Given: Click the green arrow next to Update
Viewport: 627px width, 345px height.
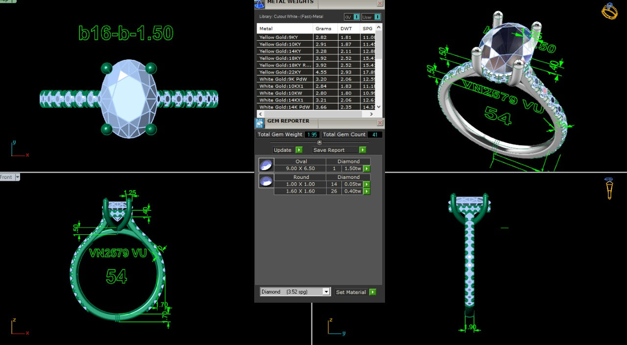Looking at the screenshot, I should point(299,150).
